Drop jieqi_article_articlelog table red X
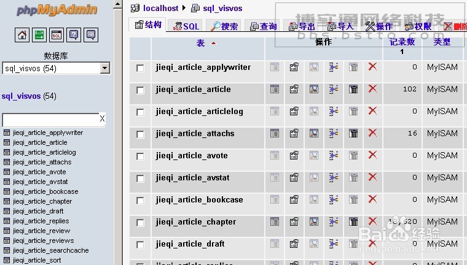 point(372,110)
